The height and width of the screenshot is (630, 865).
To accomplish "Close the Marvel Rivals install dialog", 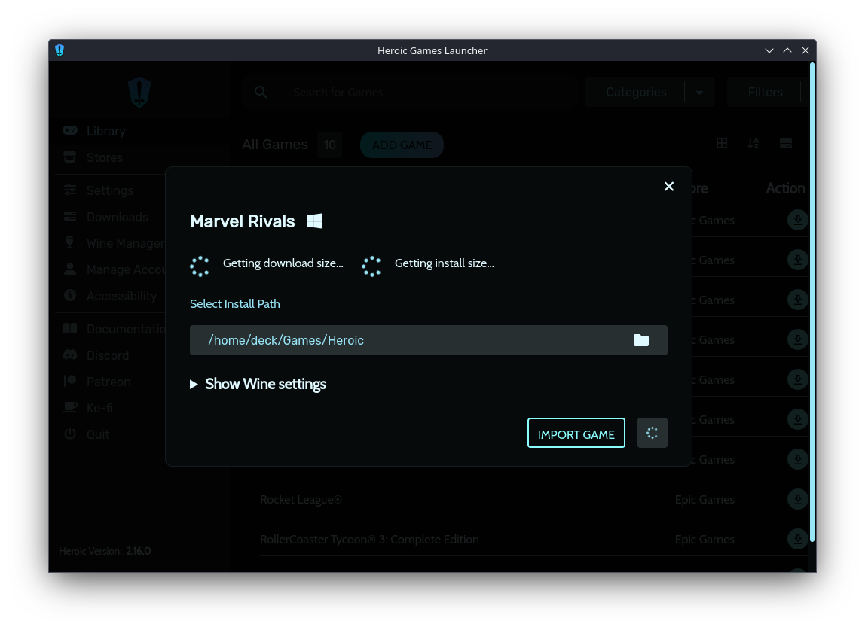I will (x=668, y=187).
